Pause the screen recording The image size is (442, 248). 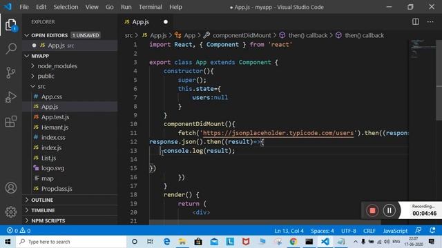(x=389, y=210)
